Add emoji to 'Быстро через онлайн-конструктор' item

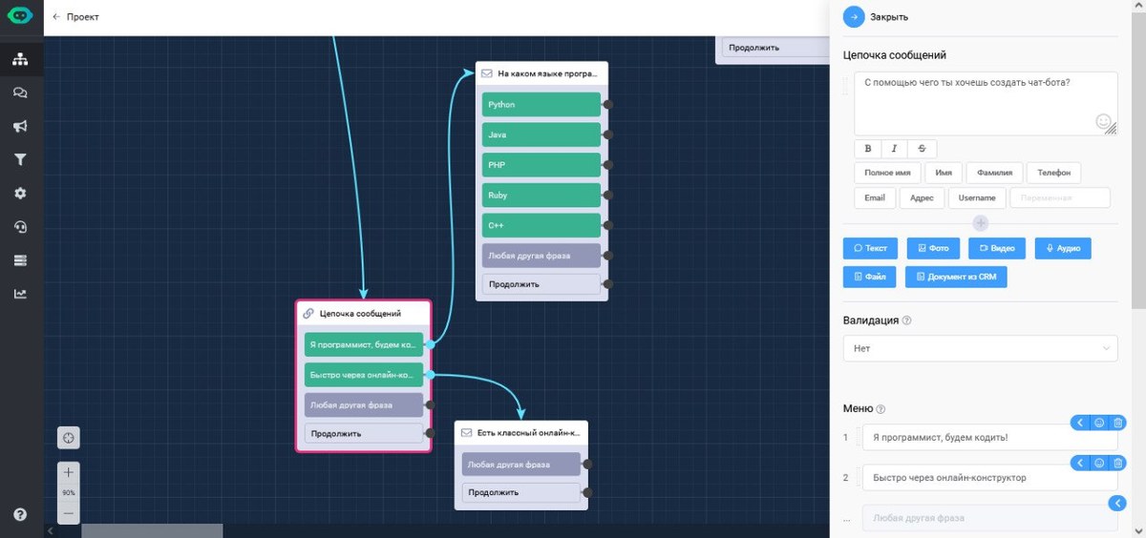(1099, 463)
